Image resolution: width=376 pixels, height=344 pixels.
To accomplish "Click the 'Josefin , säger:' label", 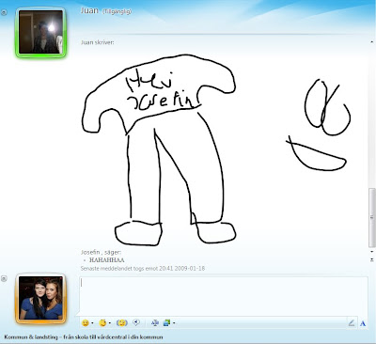I will 101,252.
